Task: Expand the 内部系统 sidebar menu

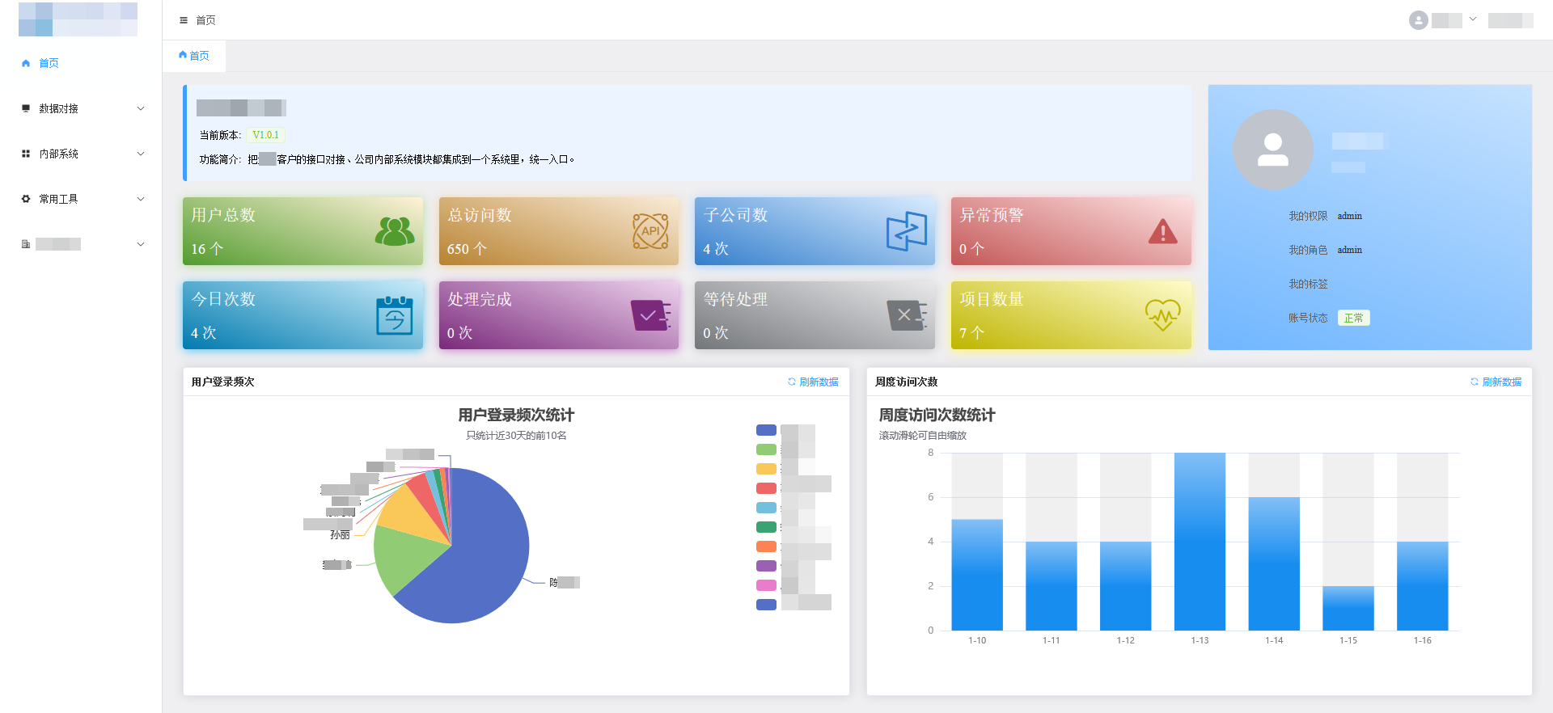Action: click(81, 154)
